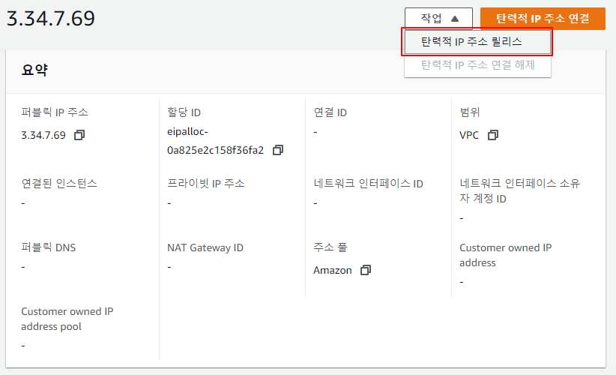616x375 pixels.
Task: Click the 퍼블릭 DNS field label
Action: click(48, 247)
